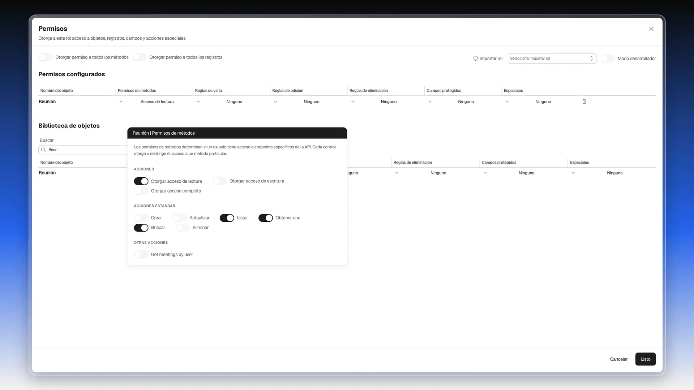The image size is (694, 390).
Task: Enable Otorgar acceso de escritura toggle
Action: click(220, 181)
